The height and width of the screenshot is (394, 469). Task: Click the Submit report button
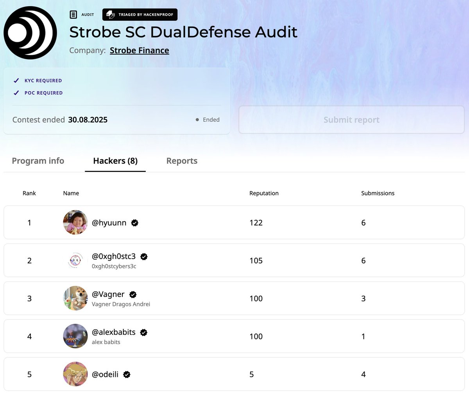[x=351, y=120]
